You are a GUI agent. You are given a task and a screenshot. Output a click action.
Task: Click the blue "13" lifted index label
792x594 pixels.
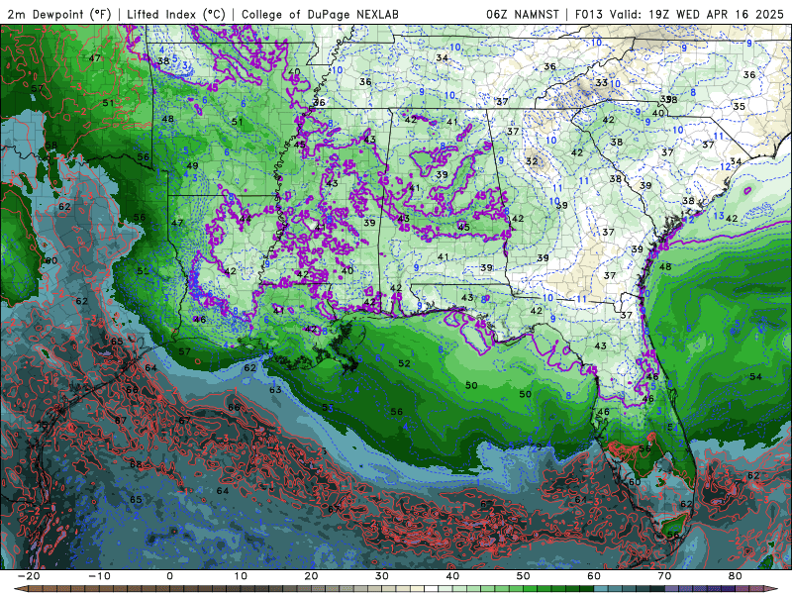click(x=719, y=216)
